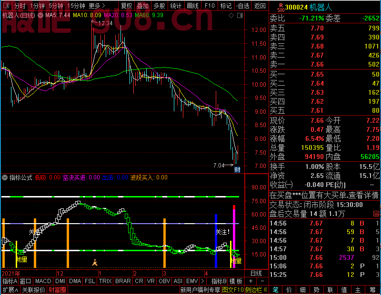Open 复权 price adjustment
The width and height of the screenshot is (381, 295).
coord(126,6)
